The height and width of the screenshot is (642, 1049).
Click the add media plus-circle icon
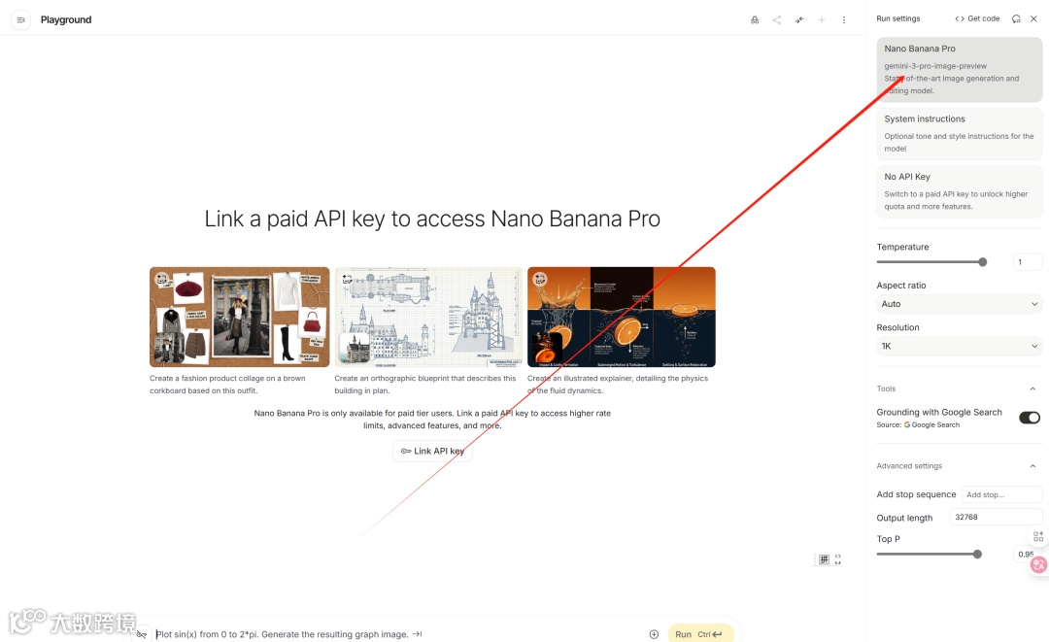tap(654, 634)
